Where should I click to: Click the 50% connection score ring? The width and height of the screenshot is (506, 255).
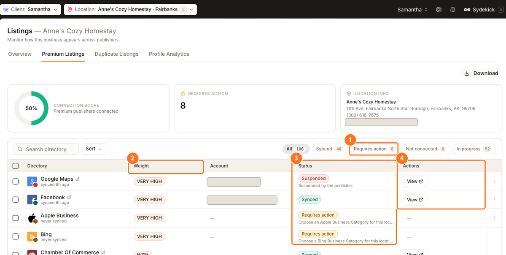(32, 108)
